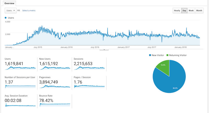This screenshot has width=209, height=113.
Task: Click the Bounce Rate sparkline
Action: pos(55,104)
